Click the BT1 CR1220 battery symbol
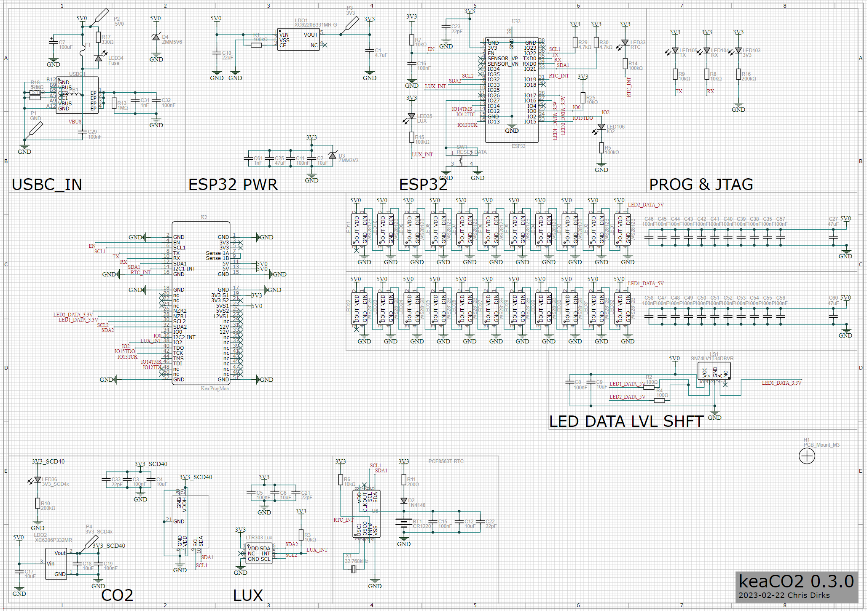The image size is (867, 611). pyautogui.click(x=404, y=523)
